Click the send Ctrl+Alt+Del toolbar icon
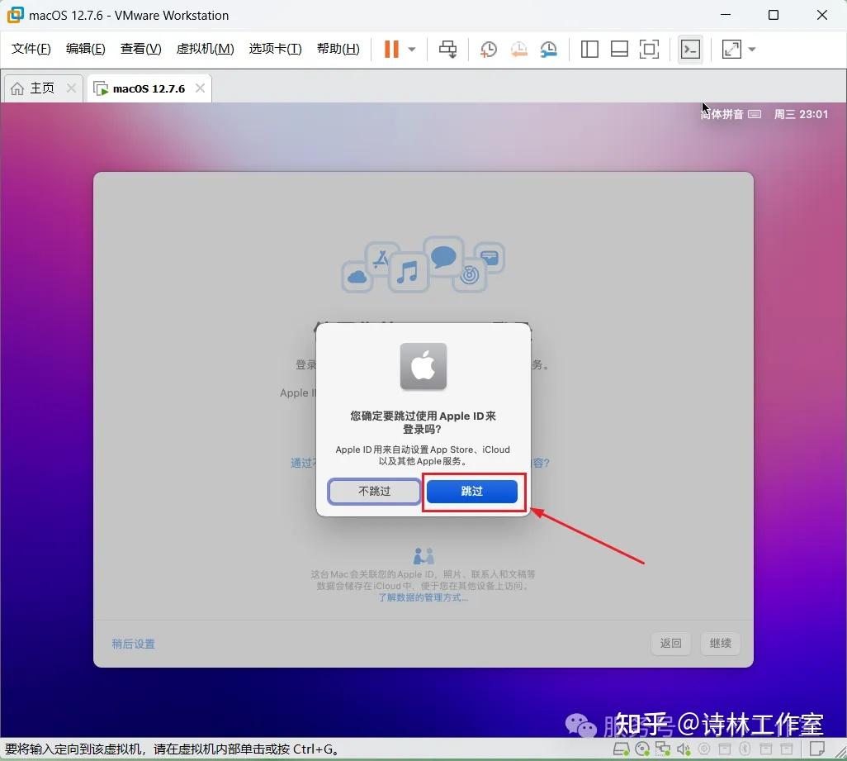The width and height of the screenshot is (847, 761). coord(447,50)
